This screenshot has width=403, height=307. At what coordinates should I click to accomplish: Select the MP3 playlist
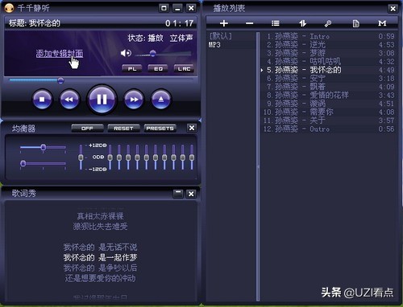[x=214, y=44]
